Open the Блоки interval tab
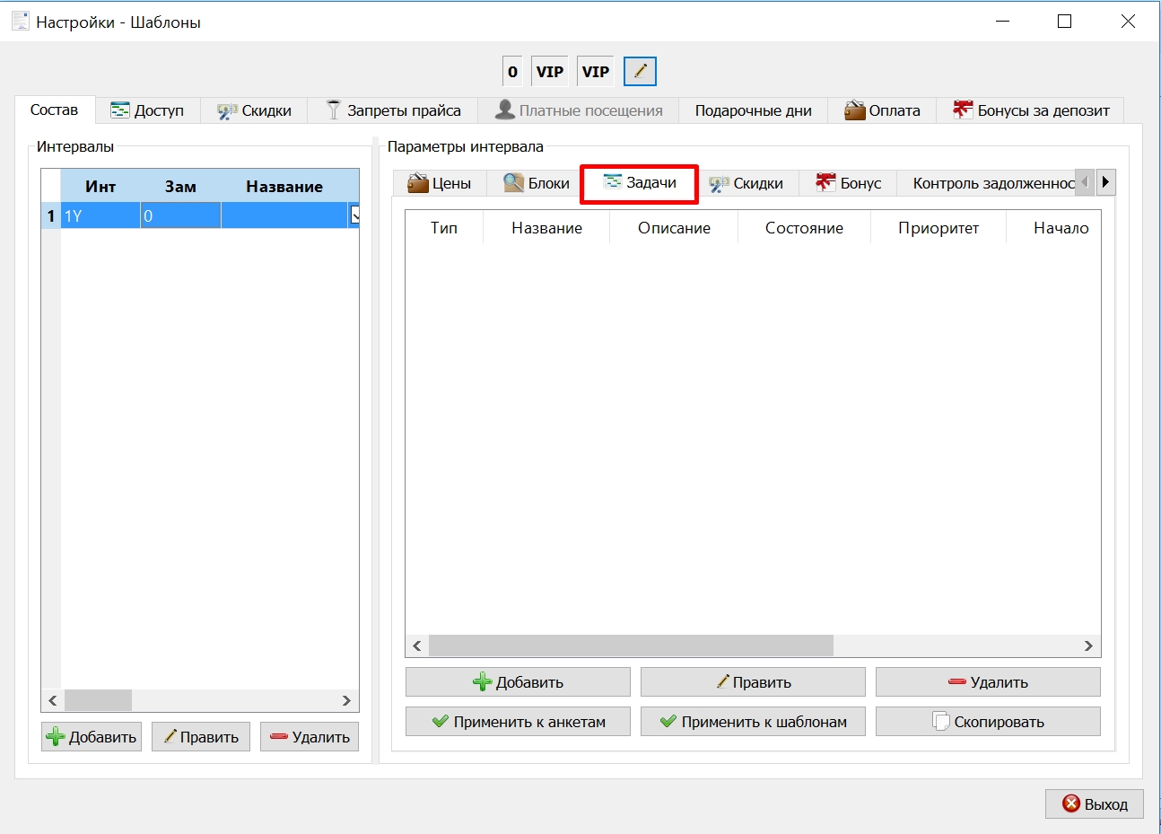The image size is (1161, 834). click(x=537, y=183)
